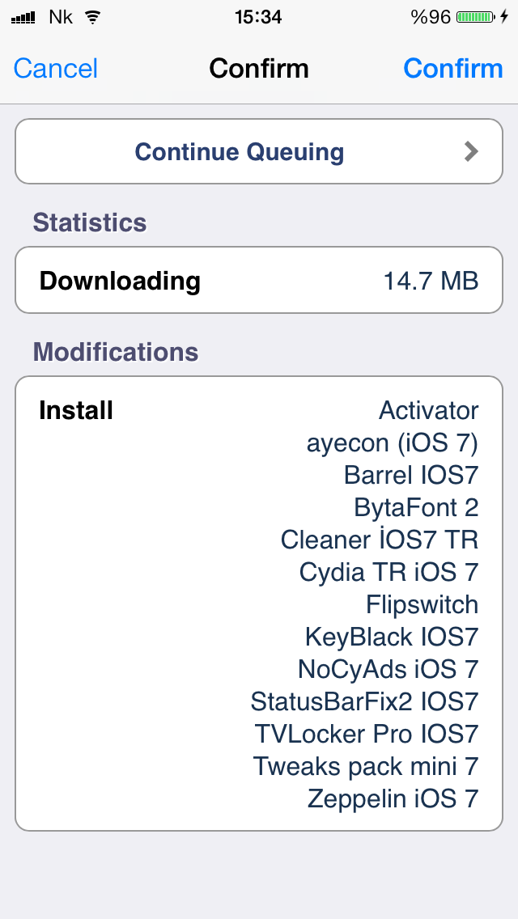Tap the 14.7 MB download size

click(x=431, y=281)
